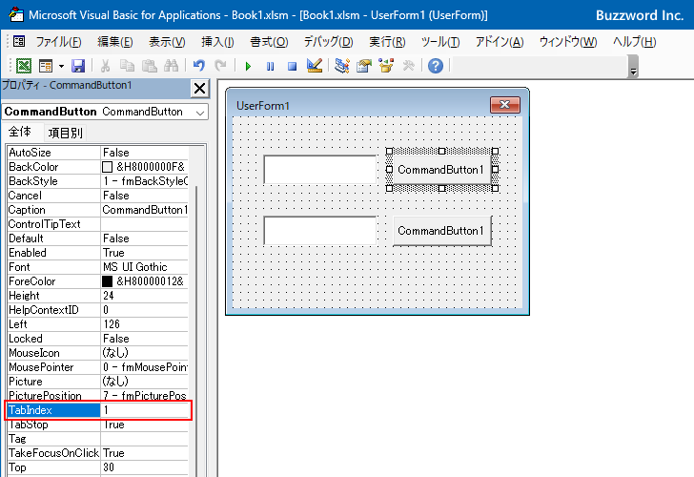The width and height of the screenshot is (694, 477).
Task: Open the ファイル(F) menu
Action: tap(58, 42)
